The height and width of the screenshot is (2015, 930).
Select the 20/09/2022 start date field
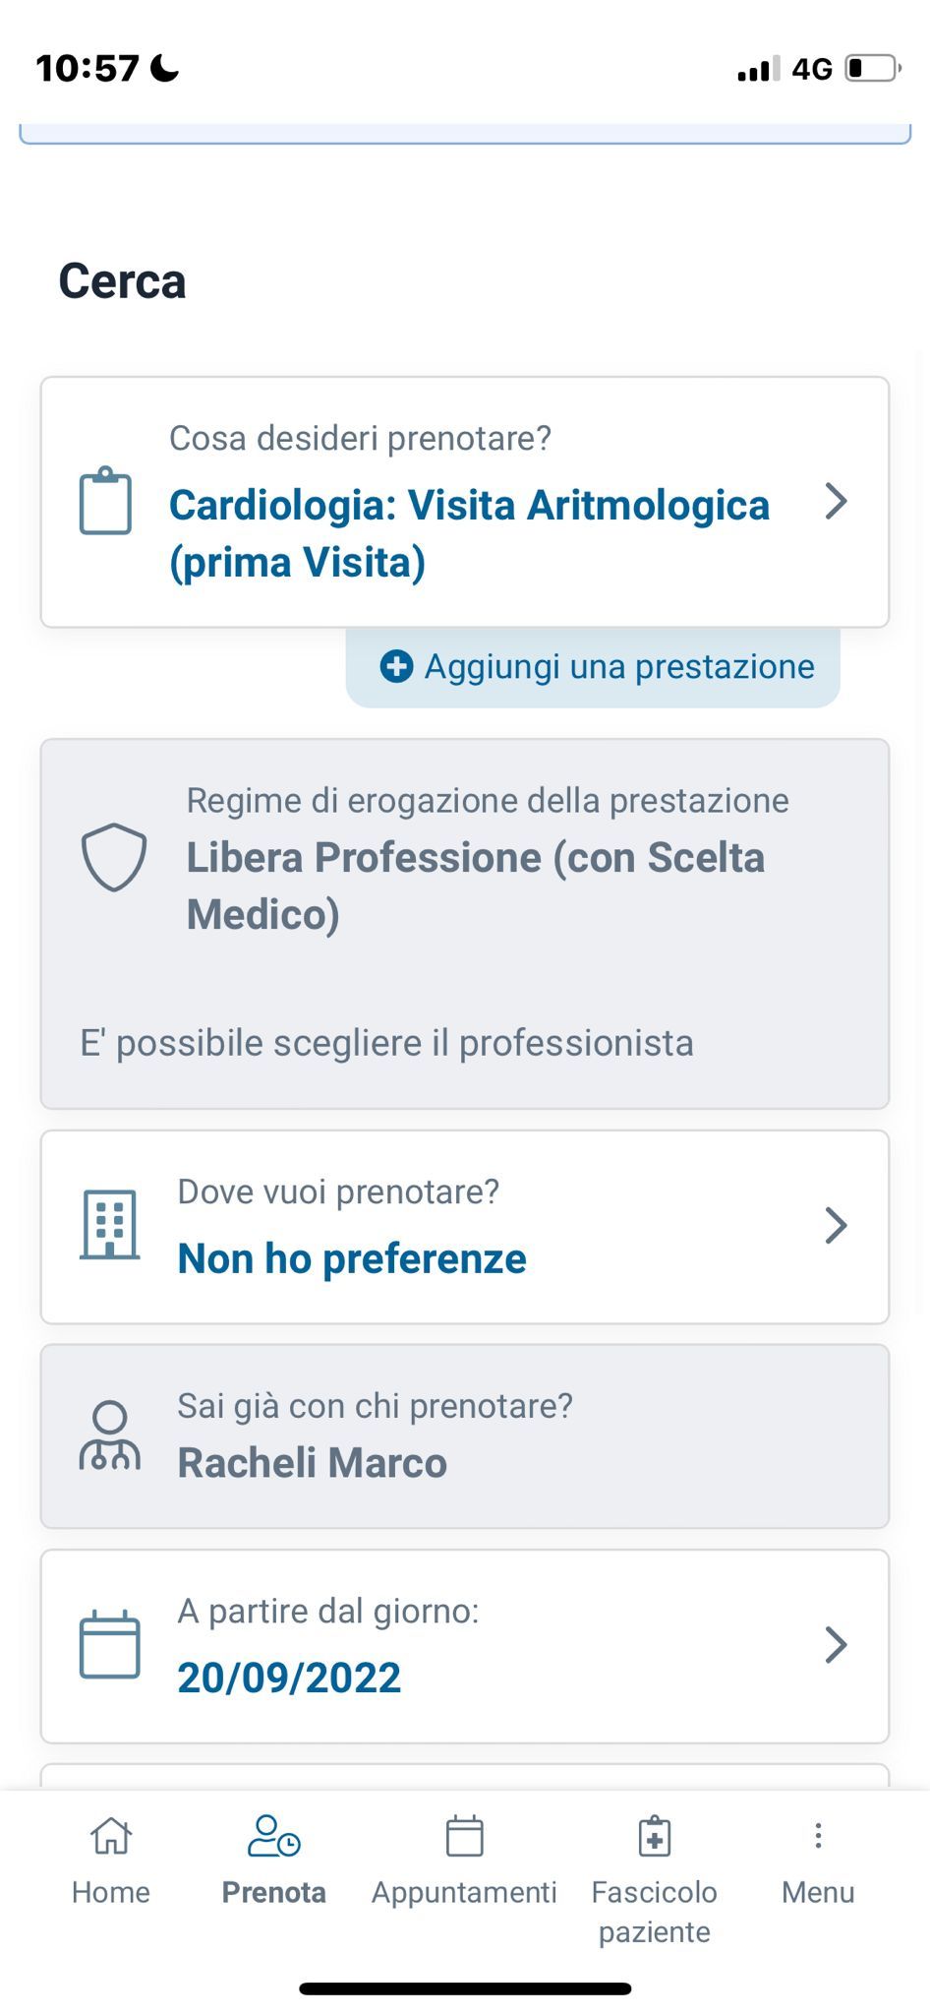(x=289, y=1678)
